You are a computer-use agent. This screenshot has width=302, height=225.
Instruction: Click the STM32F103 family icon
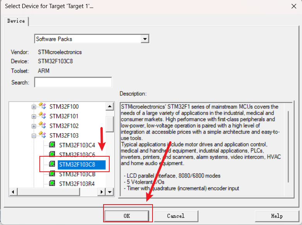tap(42, 135)
